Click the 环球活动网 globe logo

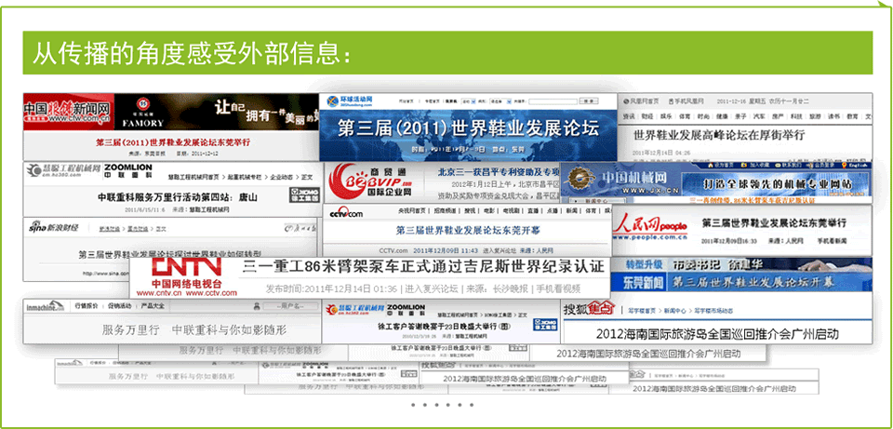(349, 101)
